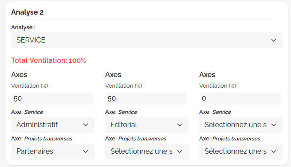291x167 pixels.
Task: Click the Ventilation field containing 0
Action: tap(241, 98)
